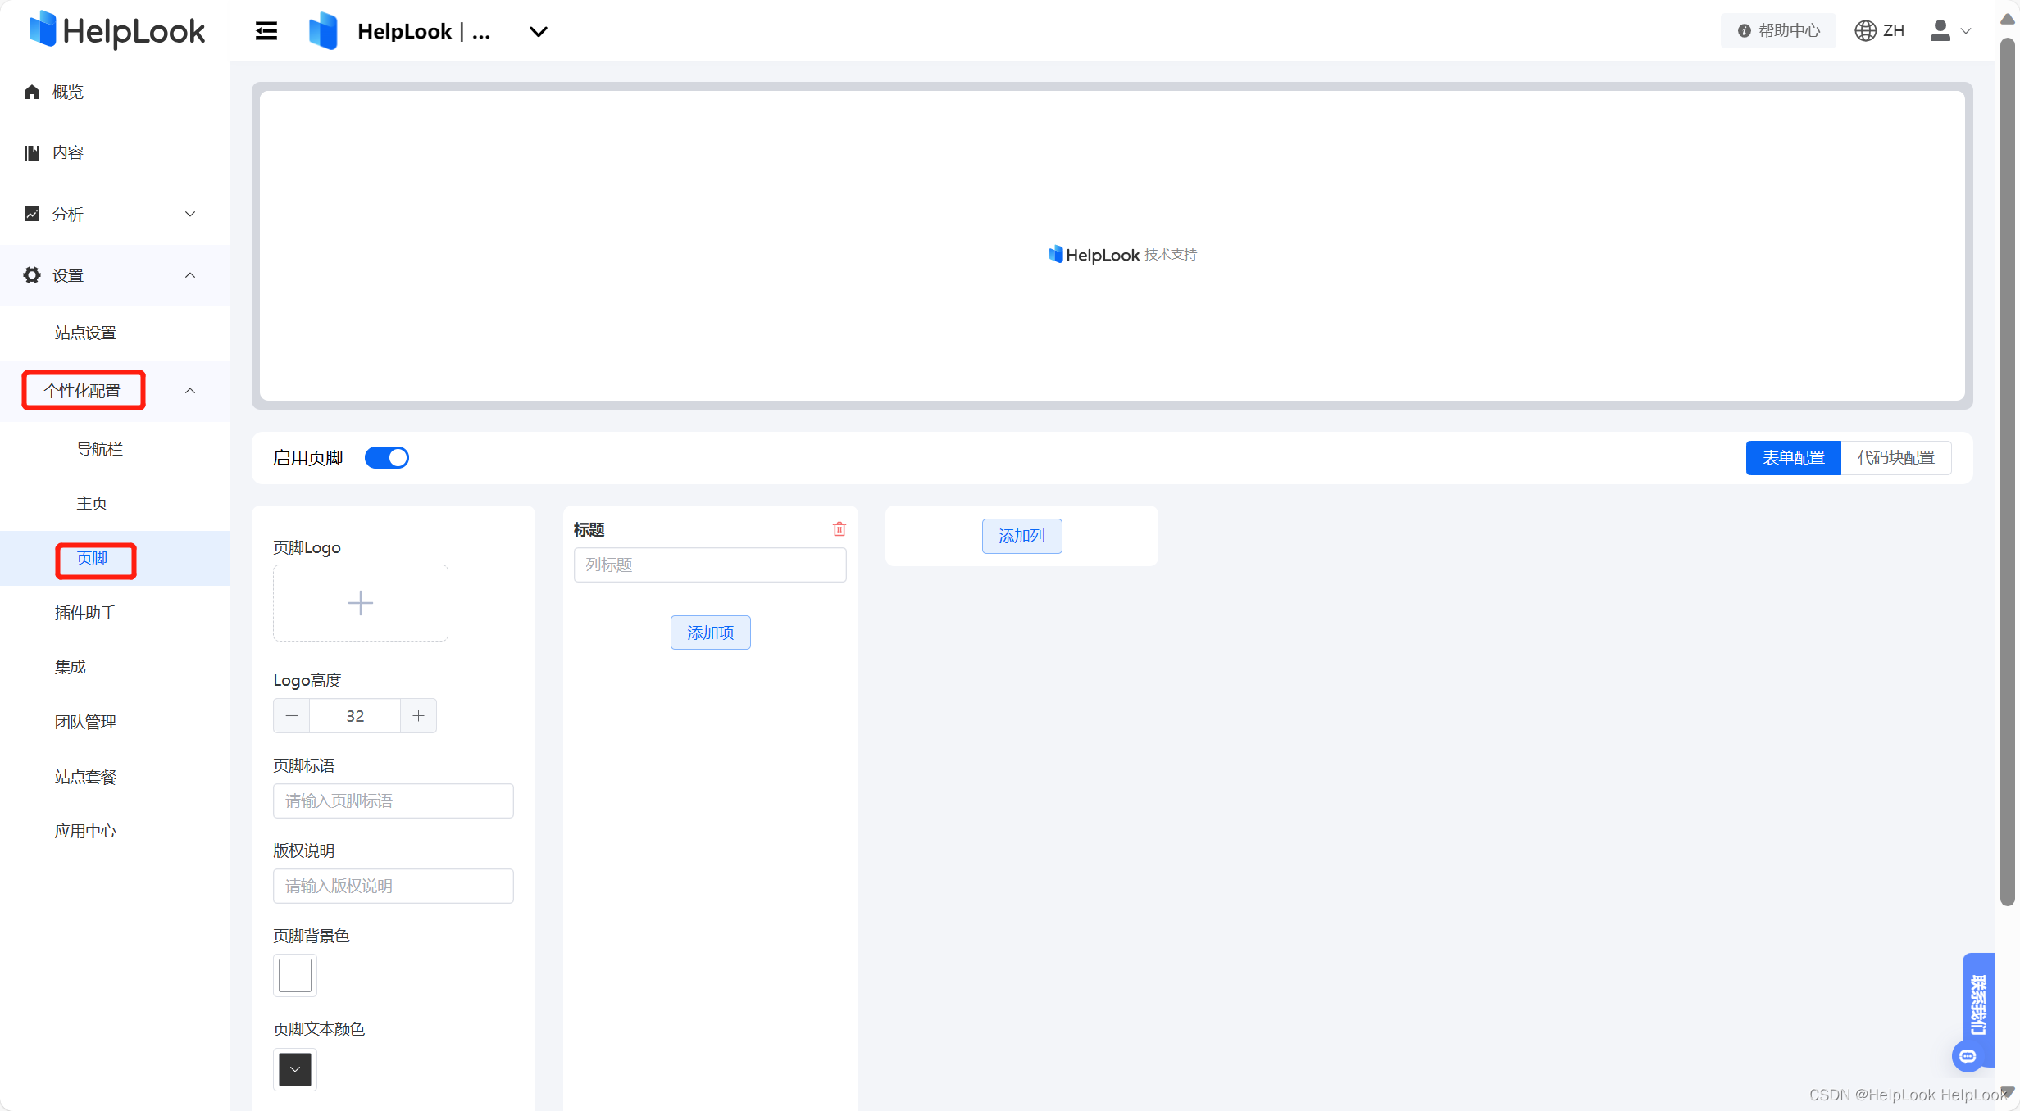Switch to the 代码块配置 tab
The image size is (2020, 1111).
point(1895,458)
